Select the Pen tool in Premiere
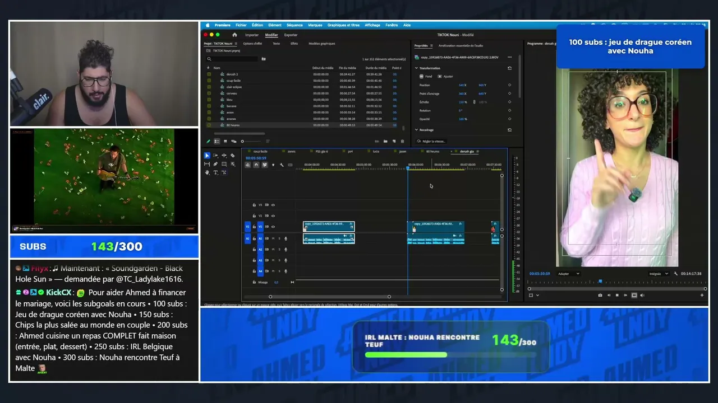The height and width of the screenshot is (403, 718). click(215, 164)
